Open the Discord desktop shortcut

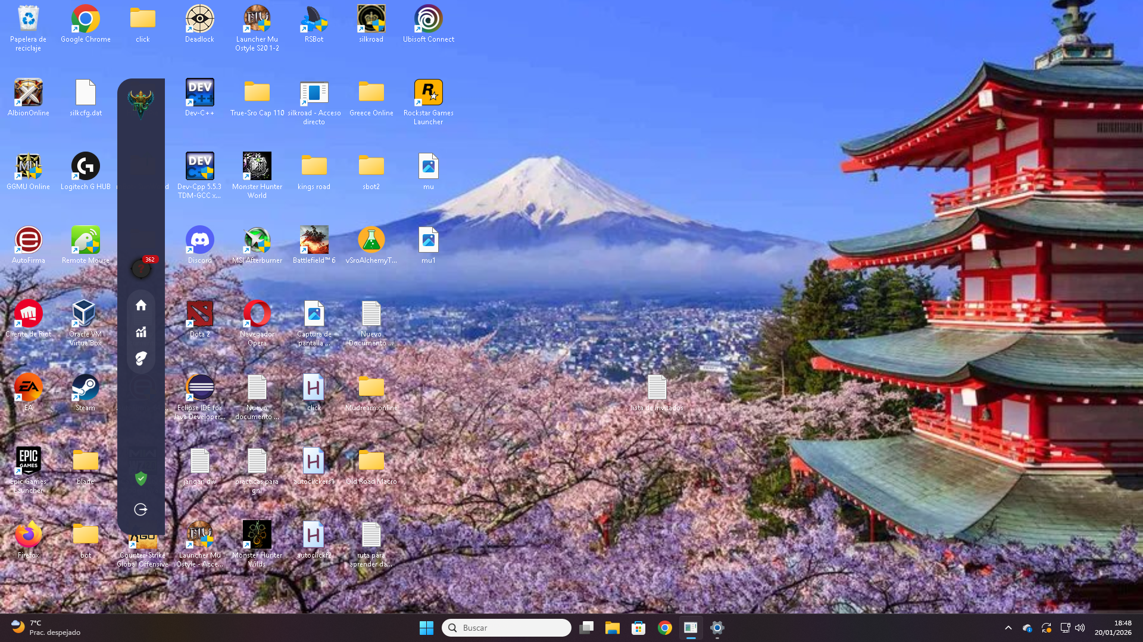click(x=199, y=241)
